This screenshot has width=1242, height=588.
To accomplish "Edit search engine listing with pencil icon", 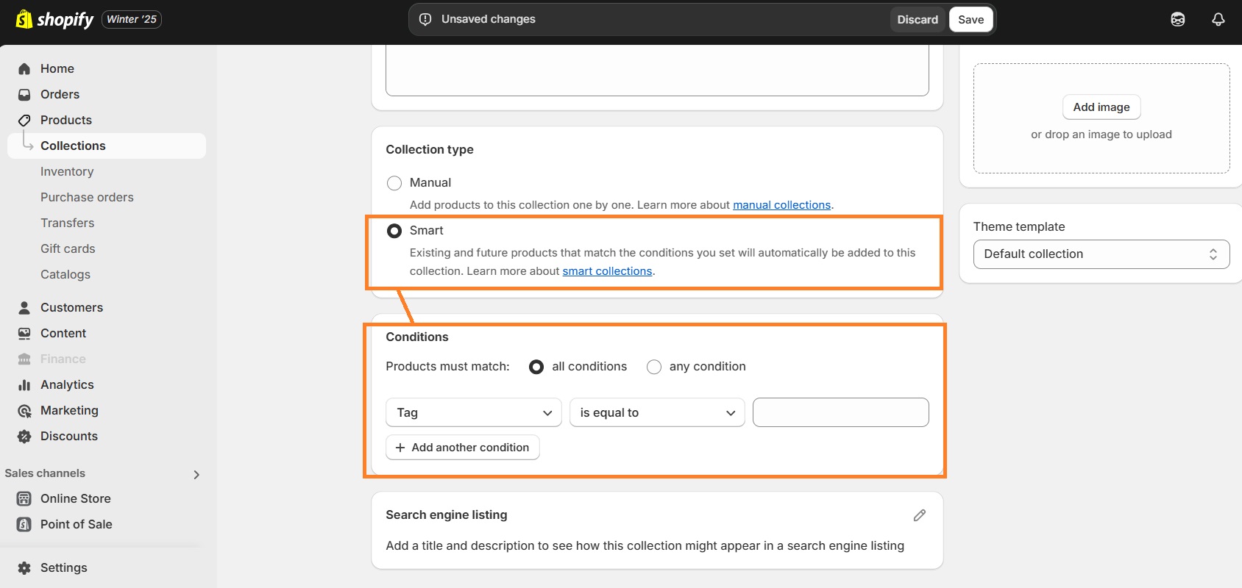I will pyautogui.click(x=920, y=515).
